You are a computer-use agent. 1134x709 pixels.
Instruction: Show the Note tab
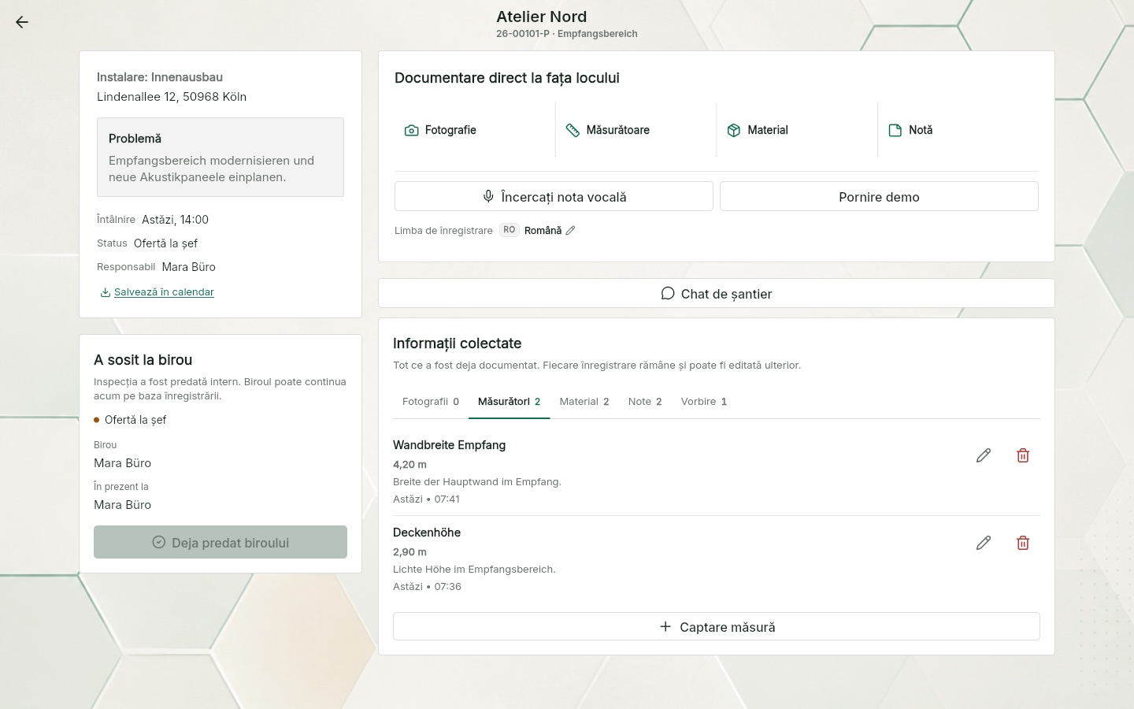click(x=645, y=402)
